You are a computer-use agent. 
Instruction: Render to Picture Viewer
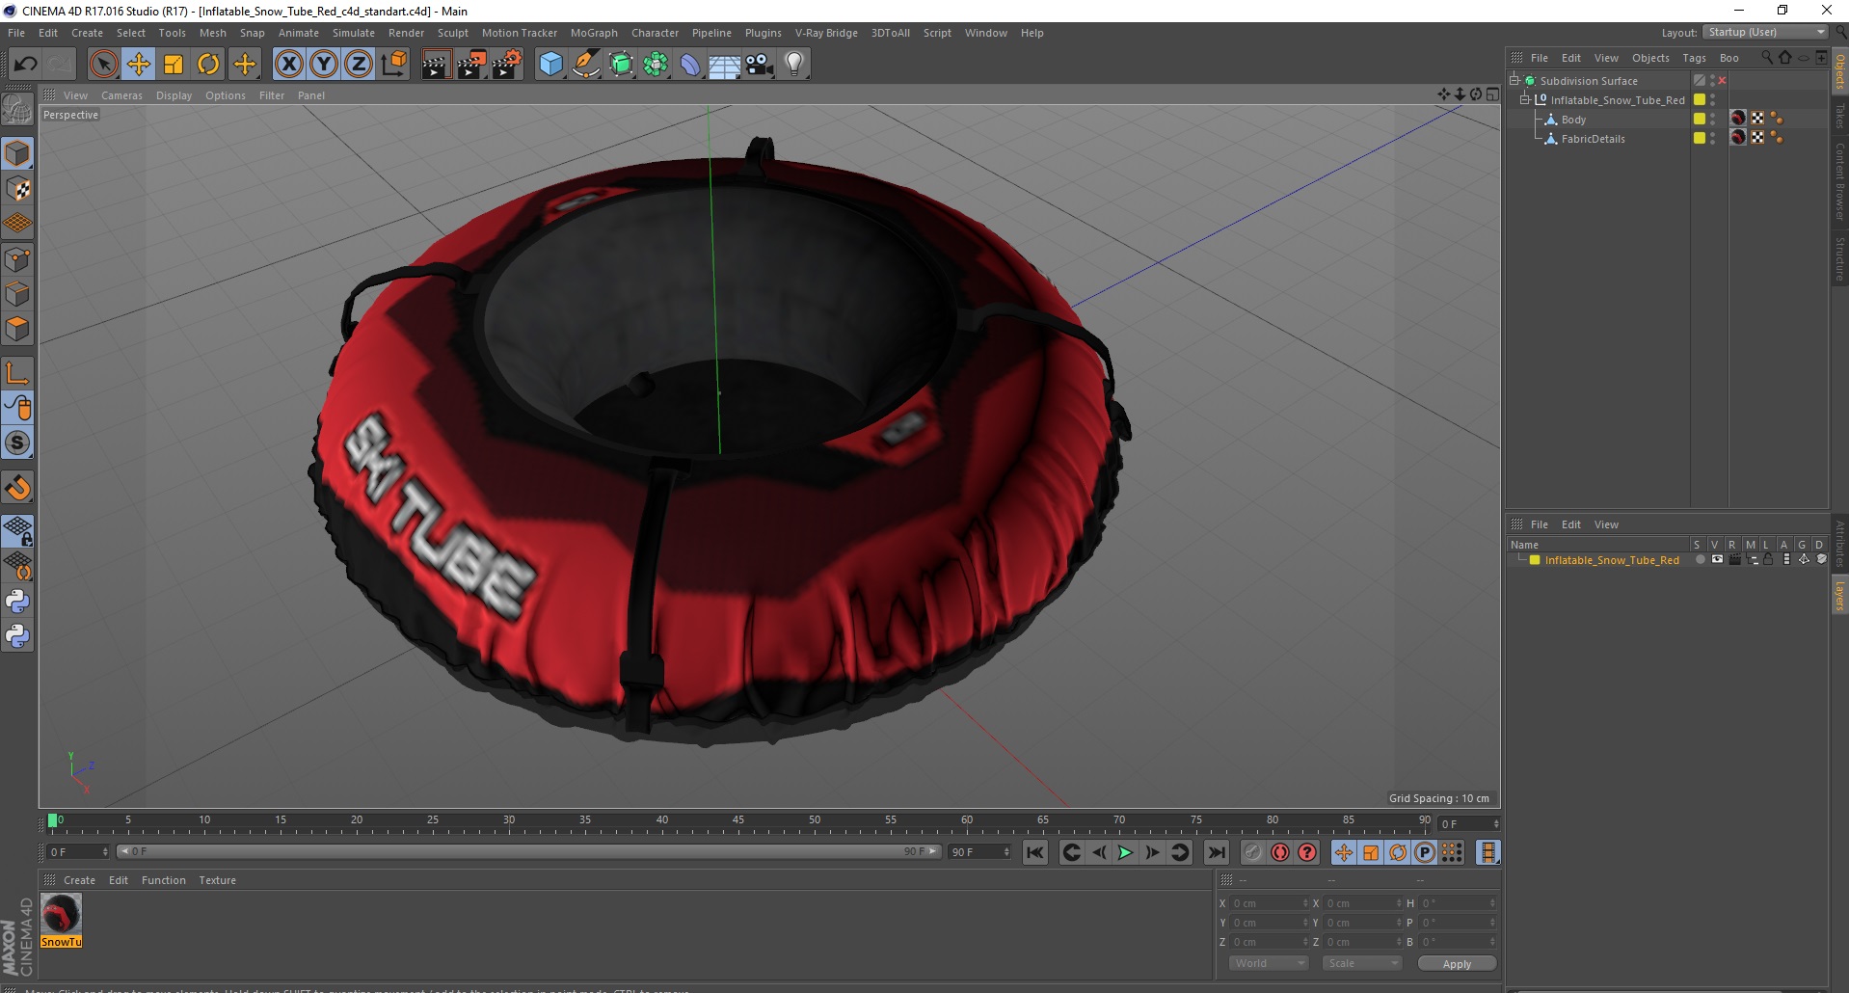tap(471, 64)
